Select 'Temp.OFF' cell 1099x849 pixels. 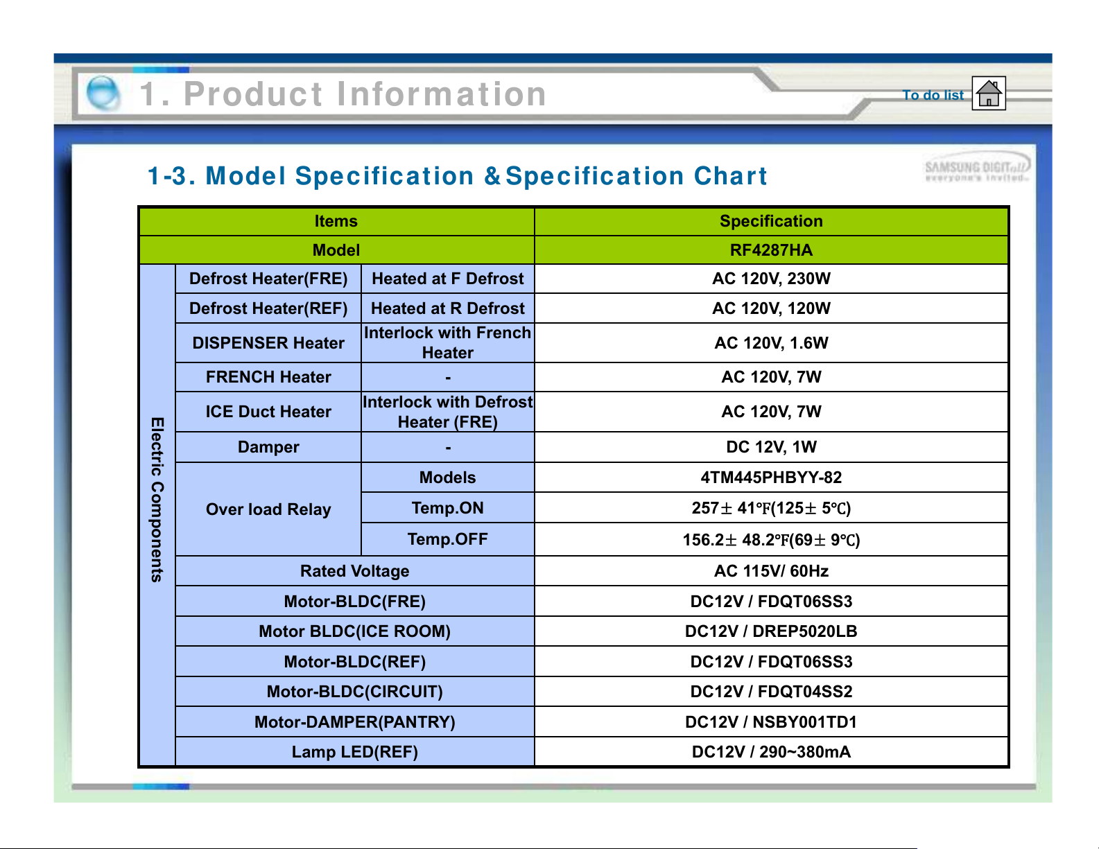click(448, 539)
